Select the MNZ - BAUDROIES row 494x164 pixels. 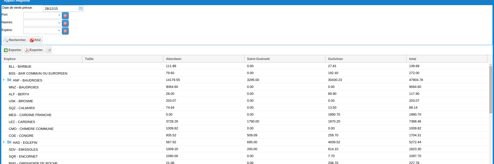244,87
